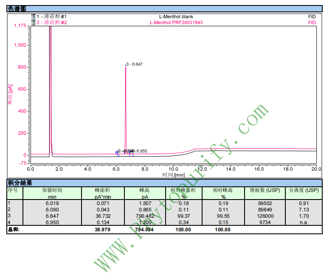Click the 峰面积 column header
This screenshot has height=280, width=335.
pyautogui.click(x=102, y=191)
